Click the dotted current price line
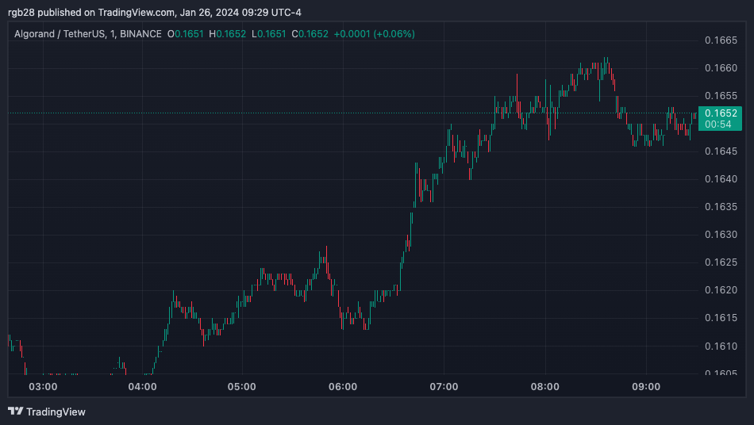The image size is (754, 425). coord(238,113)
